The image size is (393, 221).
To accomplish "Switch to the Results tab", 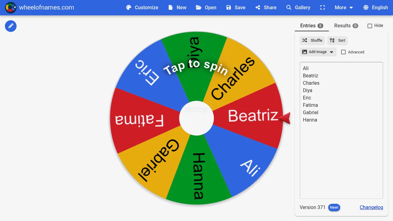I will pos(346,26).
